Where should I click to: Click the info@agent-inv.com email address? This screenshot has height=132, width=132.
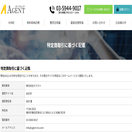point(35,128)
